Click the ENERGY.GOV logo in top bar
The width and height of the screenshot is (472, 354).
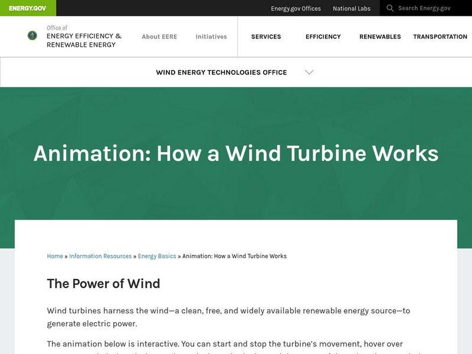point(28,8)
